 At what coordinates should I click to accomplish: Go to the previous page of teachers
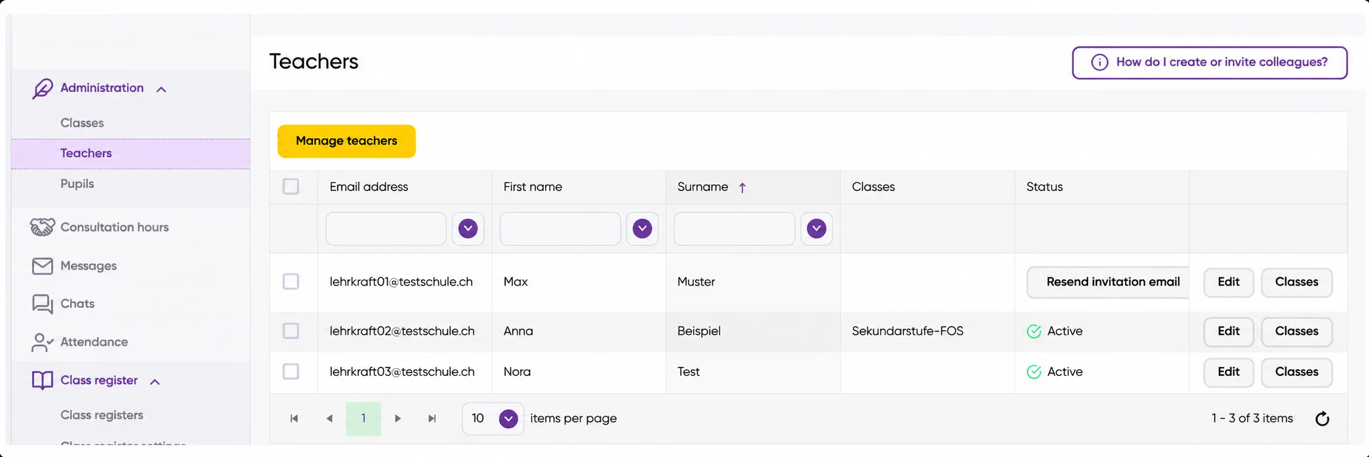click(329, 419)
